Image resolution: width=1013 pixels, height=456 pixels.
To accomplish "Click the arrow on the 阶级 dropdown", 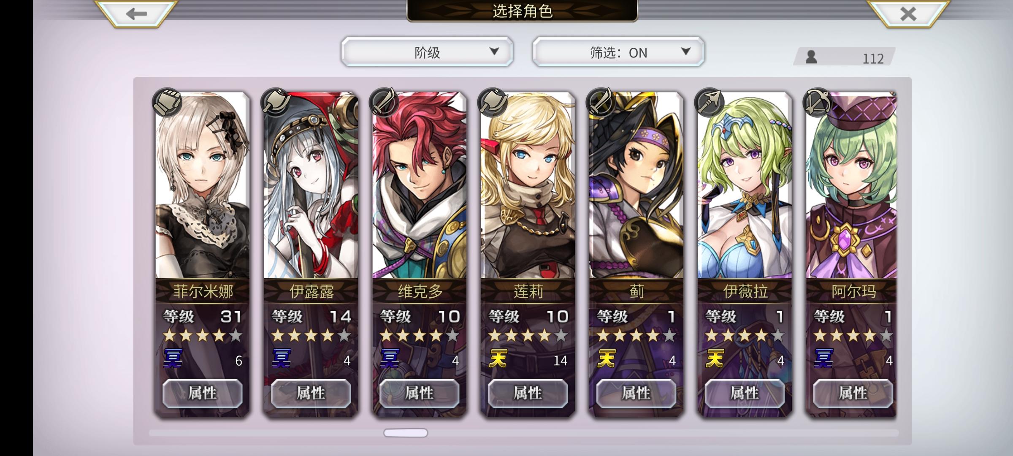I will tap(494, 52).
